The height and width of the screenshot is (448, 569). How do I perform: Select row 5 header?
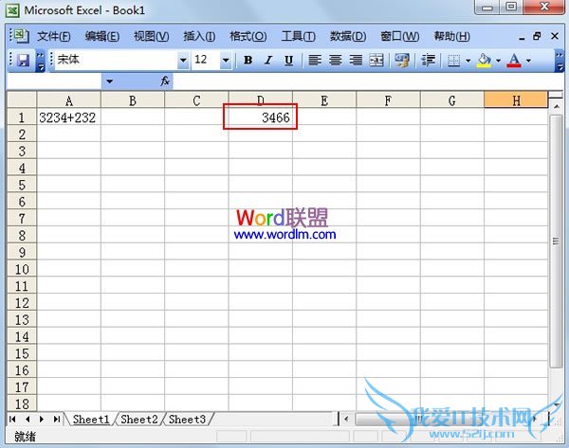click(x=22, y=185)
